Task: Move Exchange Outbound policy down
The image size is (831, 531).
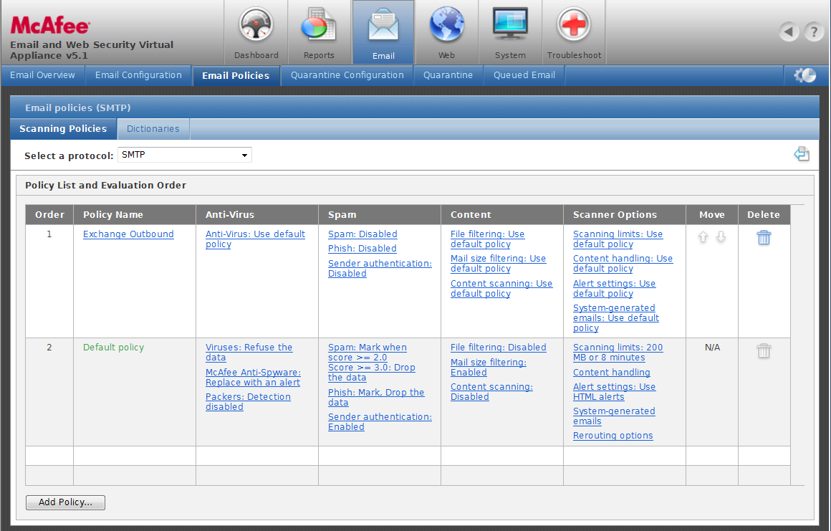Action: (x=721, y=237)
